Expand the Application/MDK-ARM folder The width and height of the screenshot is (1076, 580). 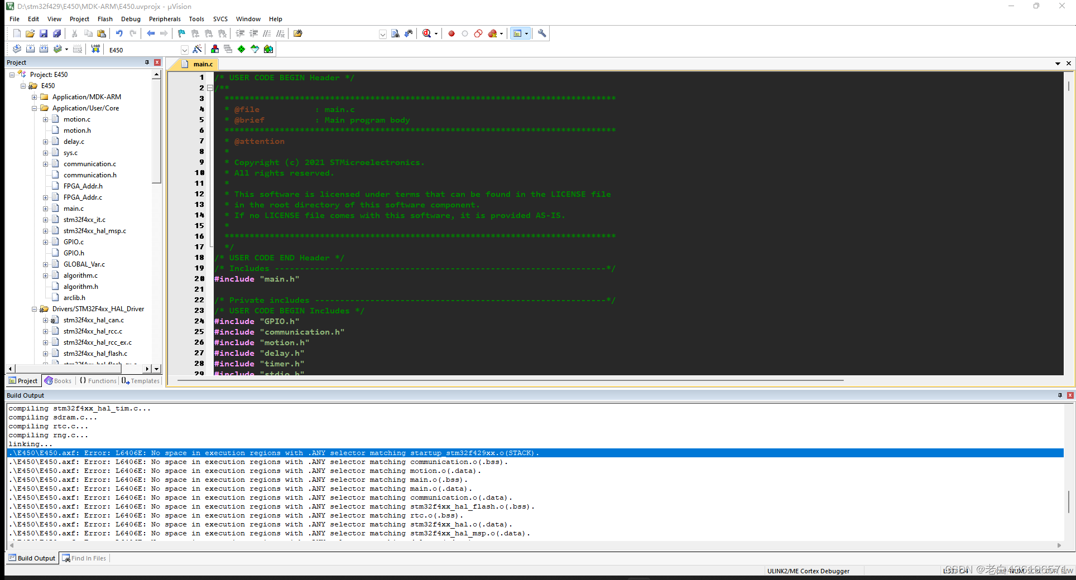click(x=34, y=97)
